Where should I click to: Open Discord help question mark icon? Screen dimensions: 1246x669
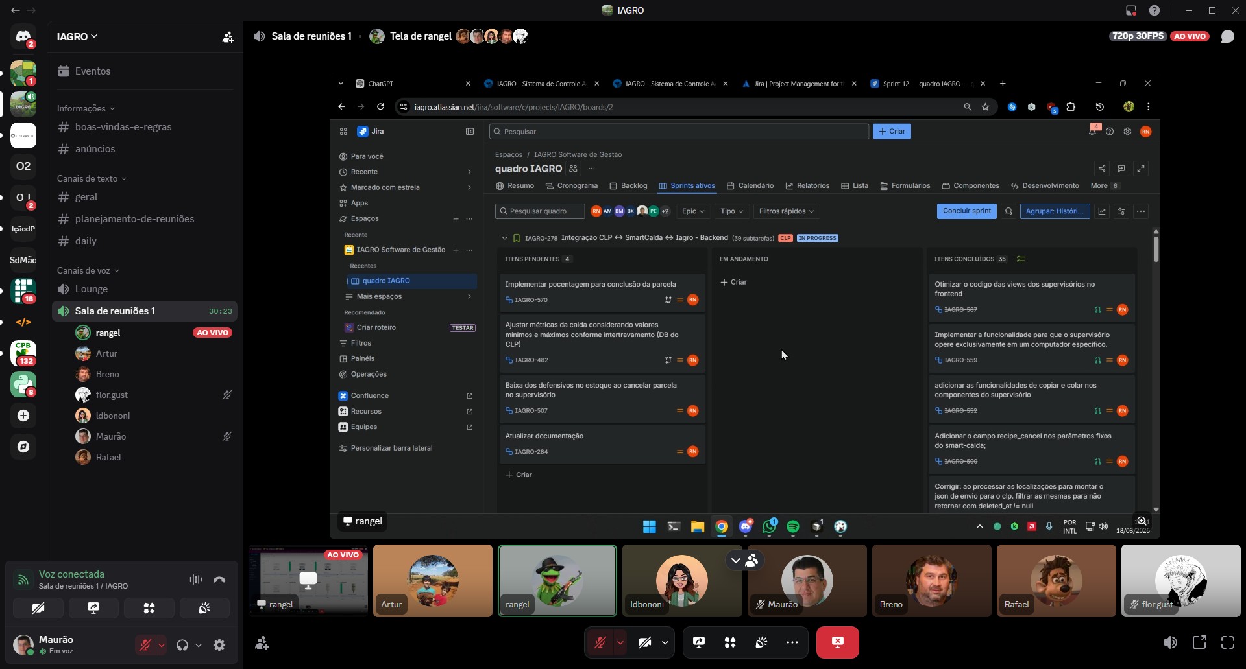point(1154,10)
